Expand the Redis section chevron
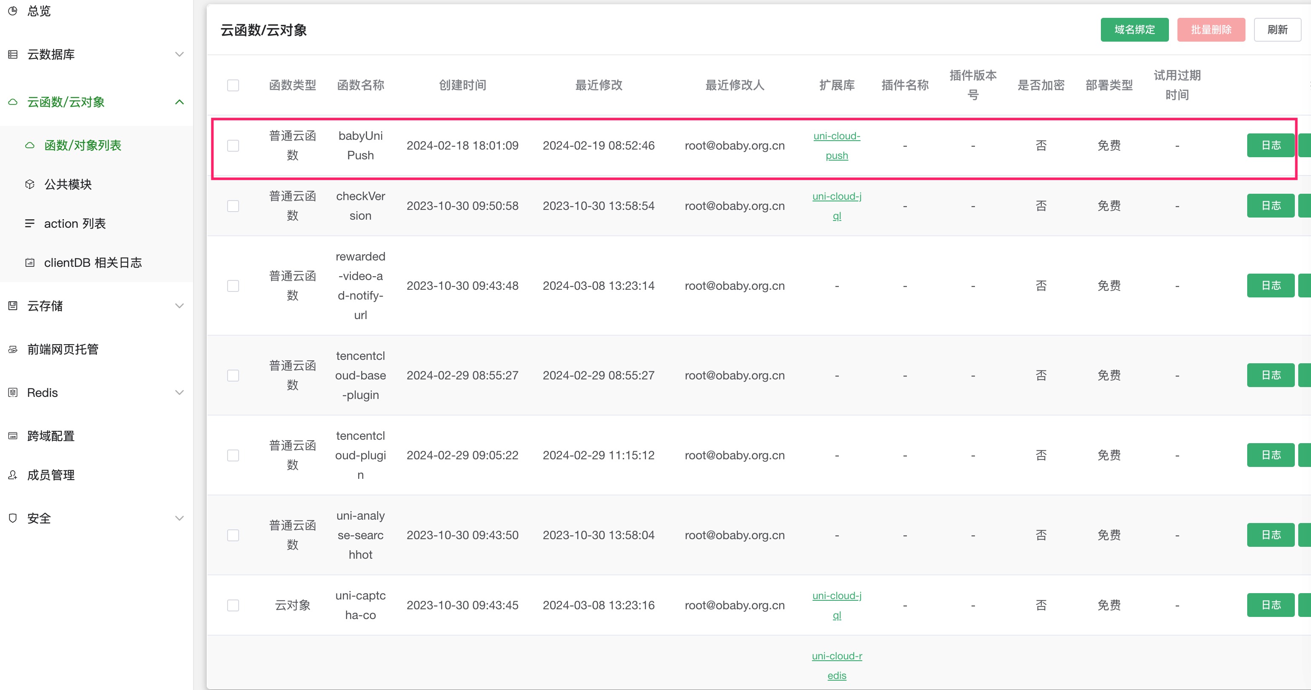The image size is (1311, 690). 179,393
